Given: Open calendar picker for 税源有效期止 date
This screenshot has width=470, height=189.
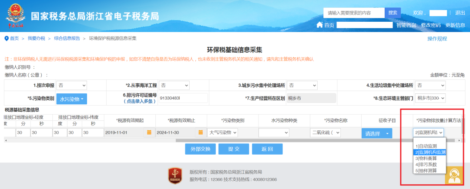Looking at the screenshot, I should tap(201, 132).
